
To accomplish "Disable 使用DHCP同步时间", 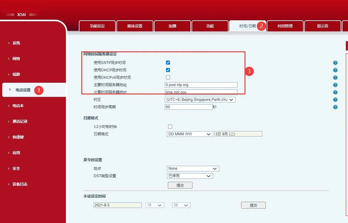I will [x=168, y=70].
